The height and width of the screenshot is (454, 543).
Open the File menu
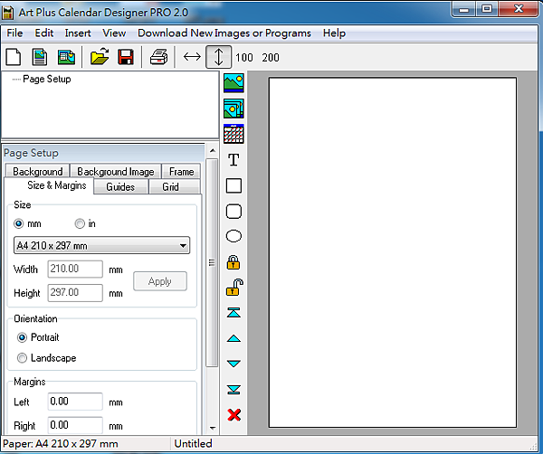tap(14, 33)
